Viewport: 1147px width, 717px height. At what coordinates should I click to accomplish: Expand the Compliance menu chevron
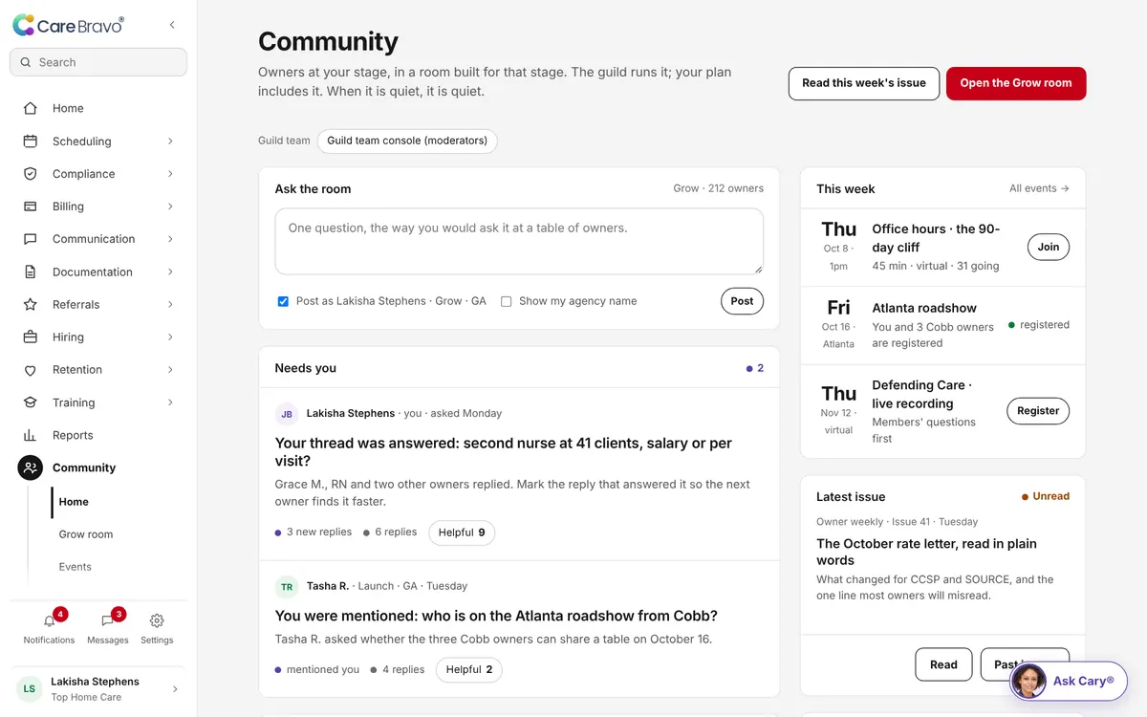tap(170, 173)
